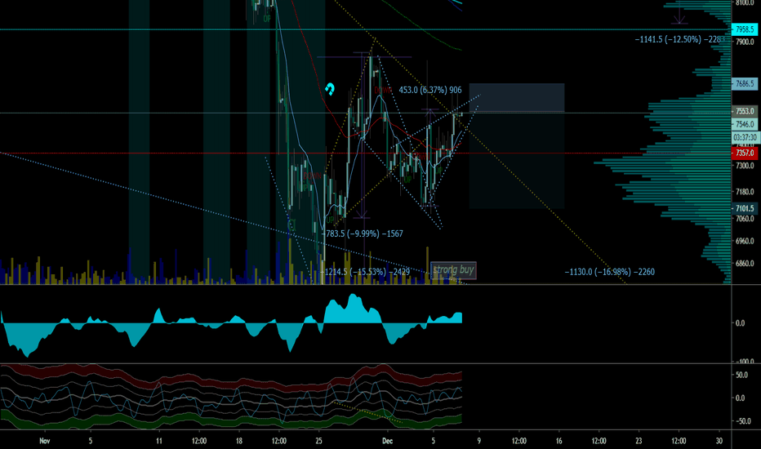Click the red 7357.0 price tag
The image size is (761, 449).
745,153
